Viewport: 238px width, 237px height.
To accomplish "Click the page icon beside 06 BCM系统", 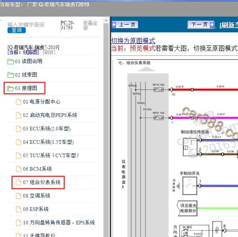I will [19, 169].
